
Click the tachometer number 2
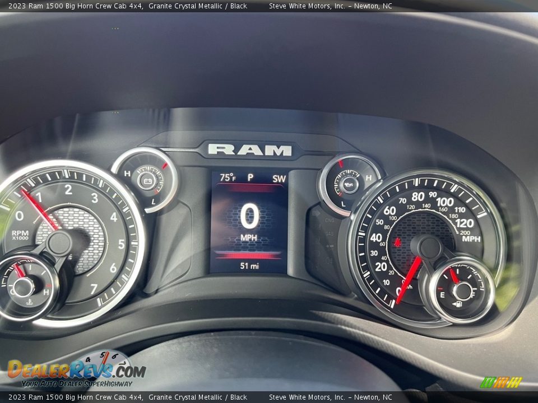68,190
